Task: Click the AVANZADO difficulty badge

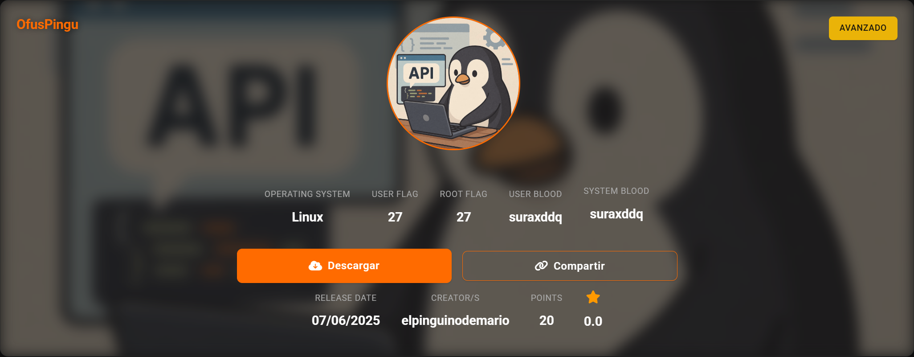Action: click(x=863, y=28)
